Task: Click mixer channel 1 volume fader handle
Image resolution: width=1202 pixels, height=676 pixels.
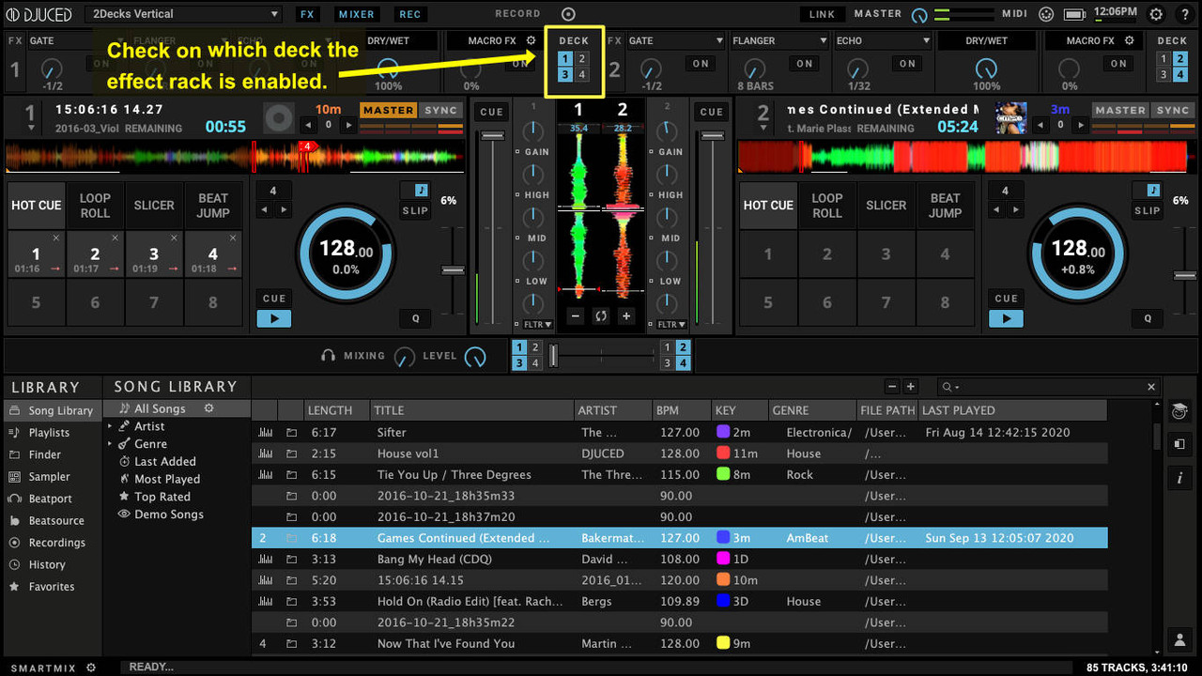Action: [491, 137]
